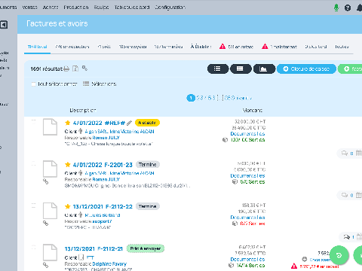
Task: Check the 'Tout sélectionner' checkbox
Action: (33, 84)
